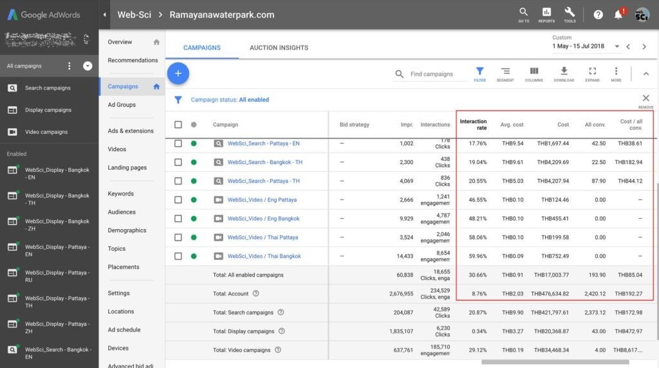Remove the campaign status filter
The height and width of the screenshot is (368, 659).
coord(646,98)
